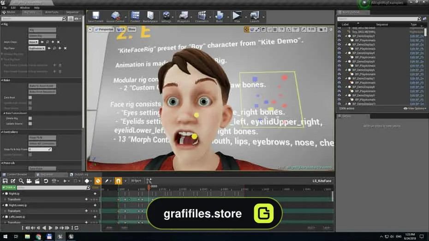This screenshot has height=241, width=429.
Task: Click Find in Content Browser magnifier in Sequencer
Action: pos(21,181)
